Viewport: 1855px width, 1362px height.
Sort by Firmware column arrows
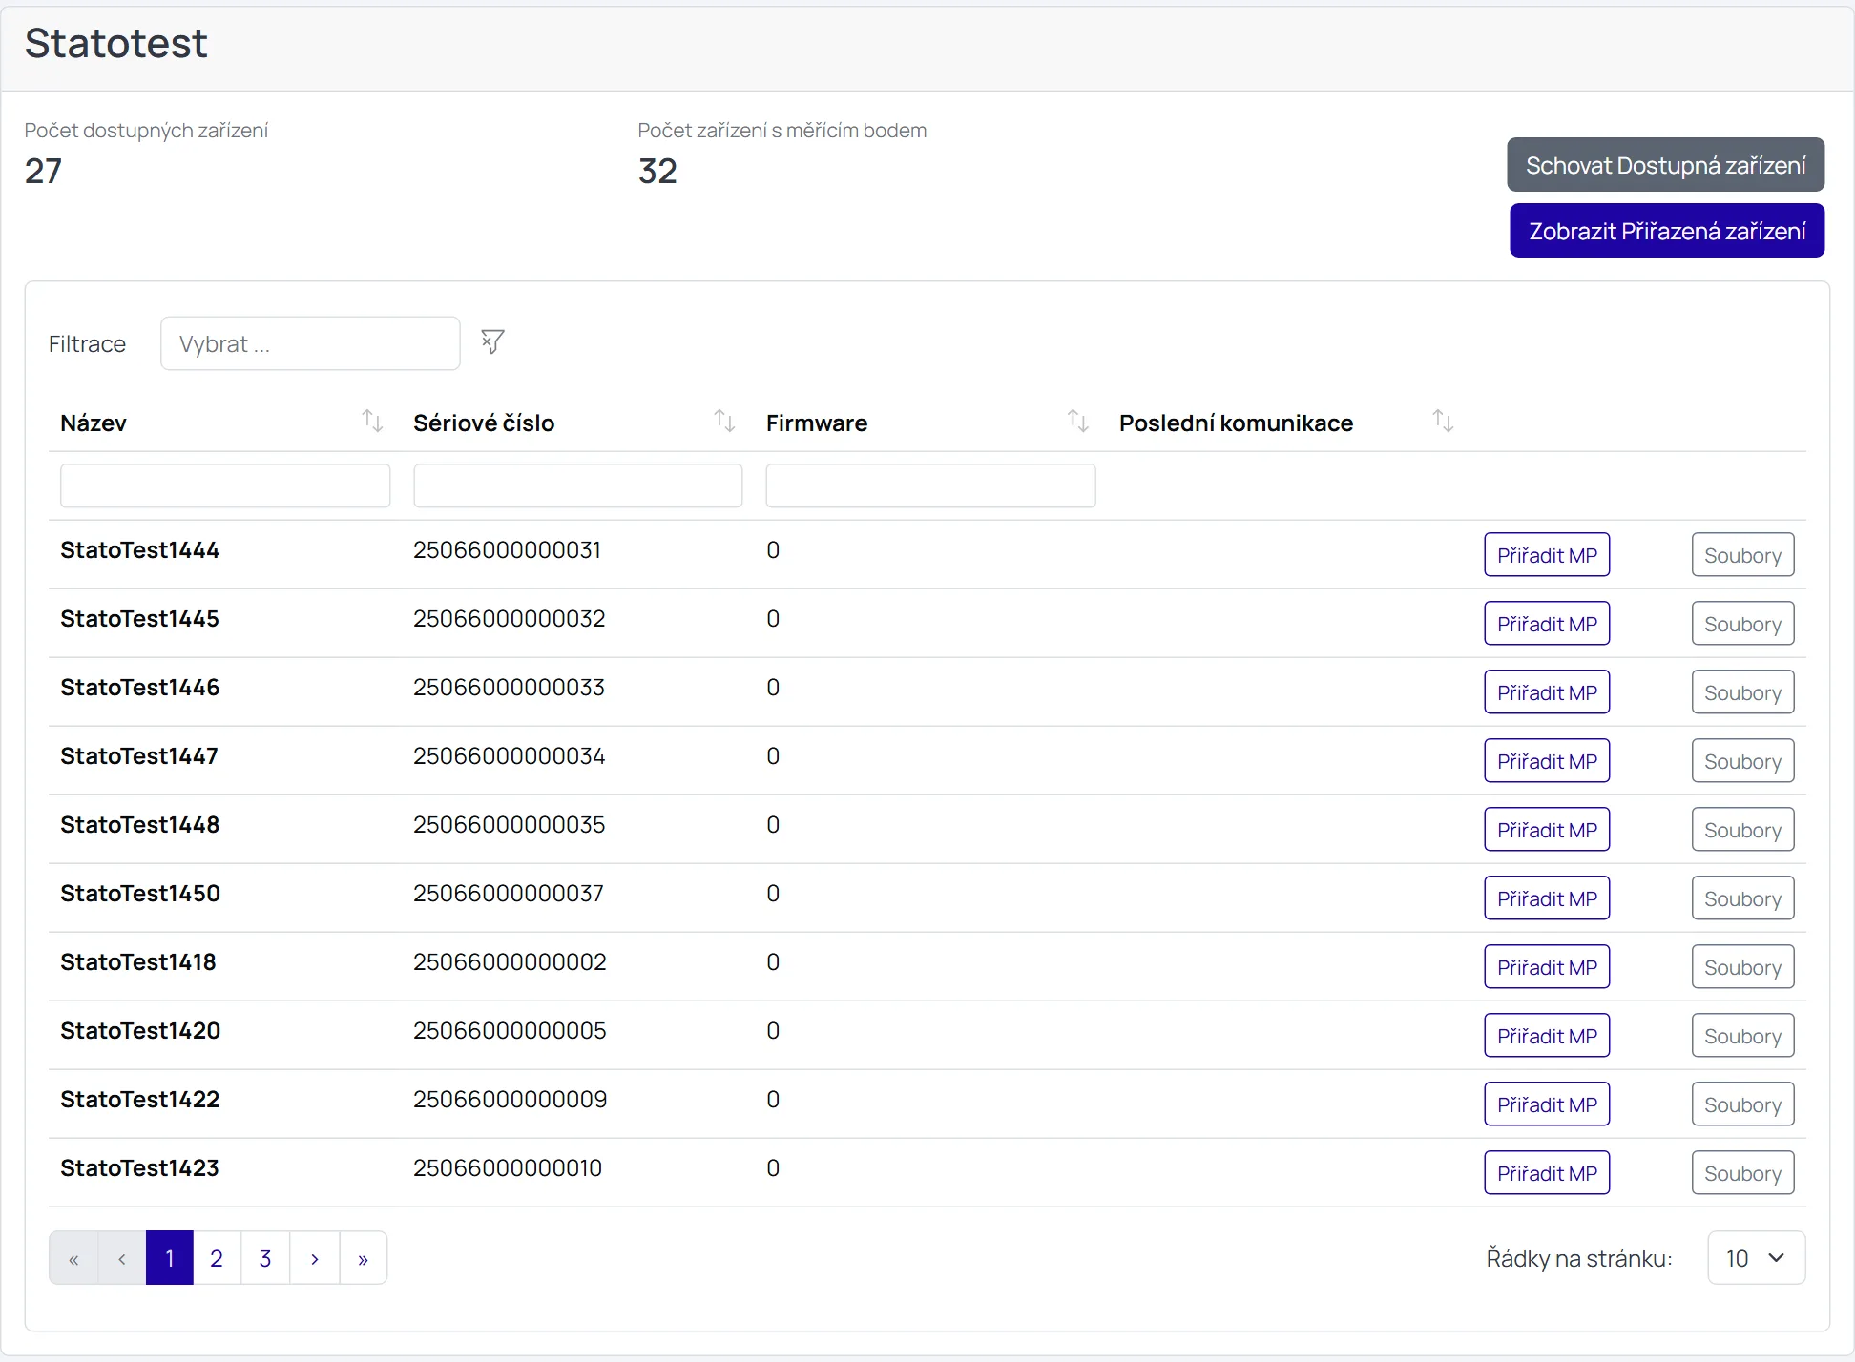[x=1077, y=421]
